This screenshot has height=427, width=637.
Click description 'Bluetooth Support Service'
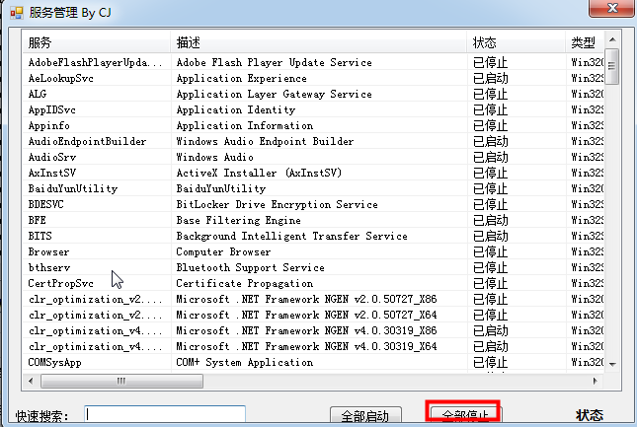[250, 267]
